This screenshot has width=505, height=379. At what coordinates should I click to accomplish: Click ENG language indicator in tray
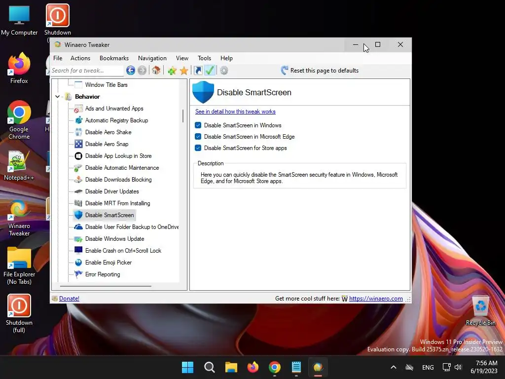coord(428,367)
